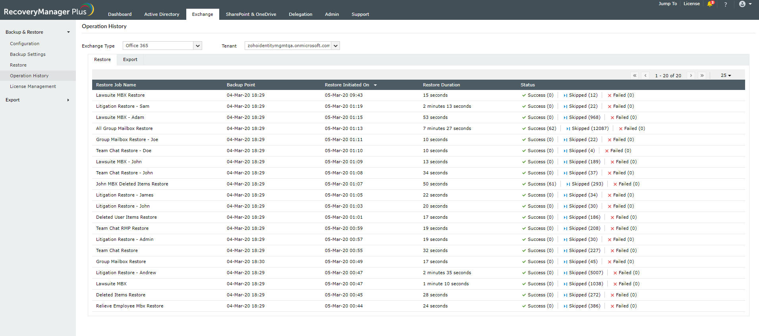Open the Tenant dropdown

(x=336, y=46)
